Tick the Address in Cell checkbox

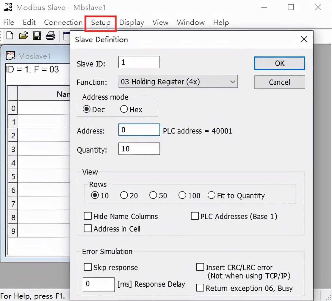[88, 229]
